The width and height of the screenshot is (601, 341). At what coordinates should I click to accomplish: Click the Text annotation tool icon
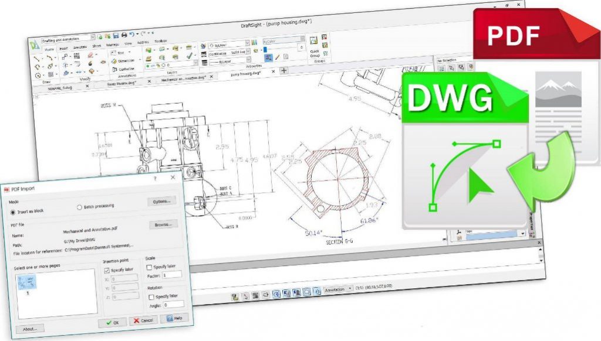[113, 53]
